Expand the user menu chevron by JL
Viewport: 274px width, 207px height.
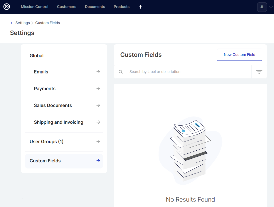point(270,7)
